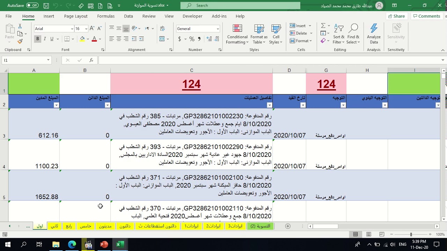Open File Explorer from taskbar
Viewport: 447px width, 251px height.
56,245
